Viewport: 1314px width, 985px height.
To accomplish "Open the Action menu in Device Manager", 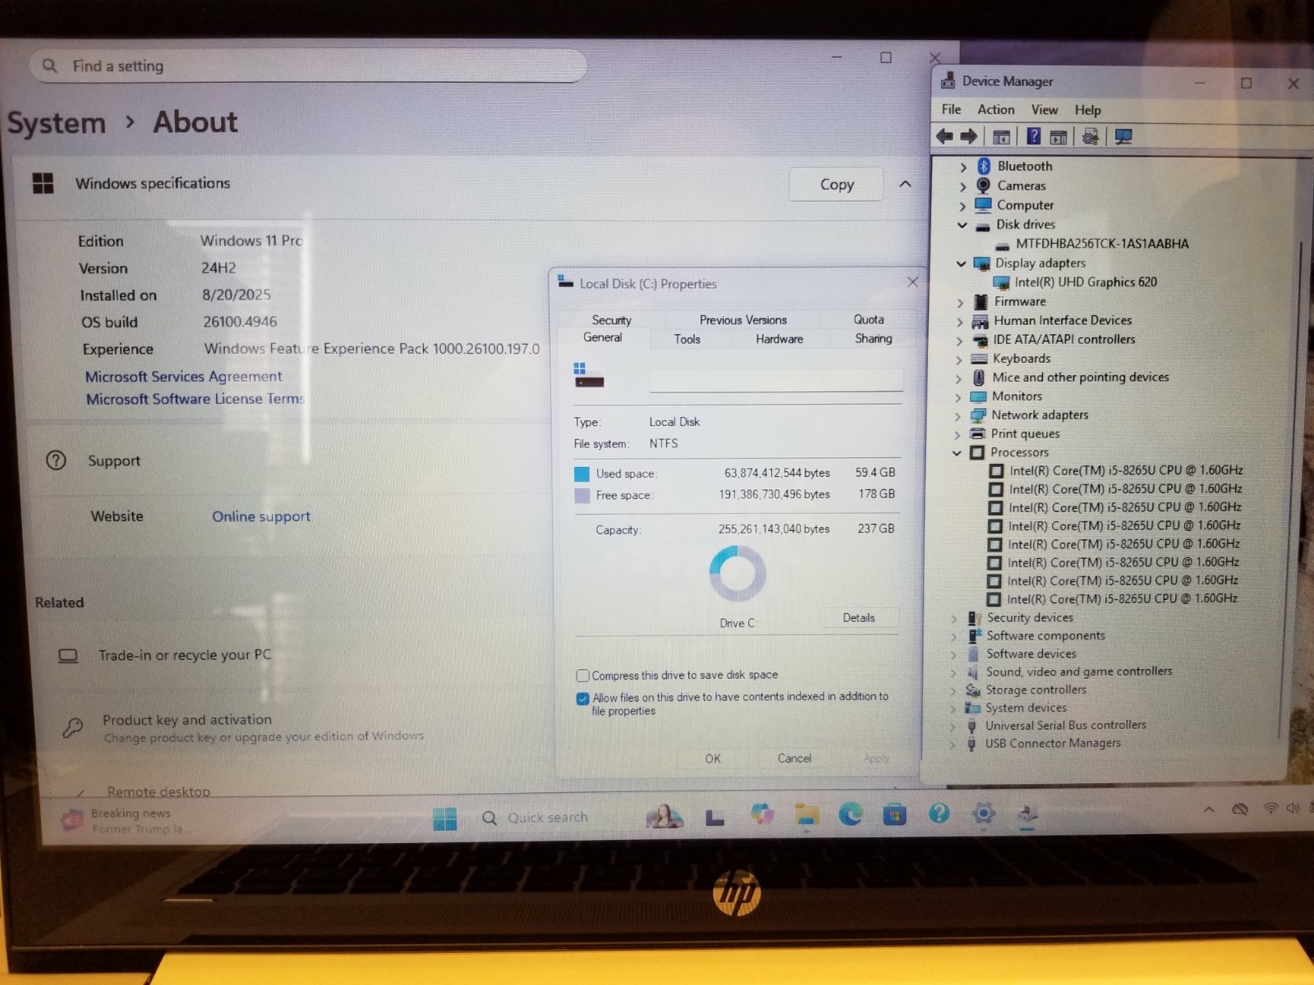I will 996,109.
